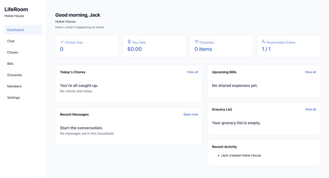This screenshot has height=178, width=329.
Task: Click the No chores due today text
Action: click(76, 91)
